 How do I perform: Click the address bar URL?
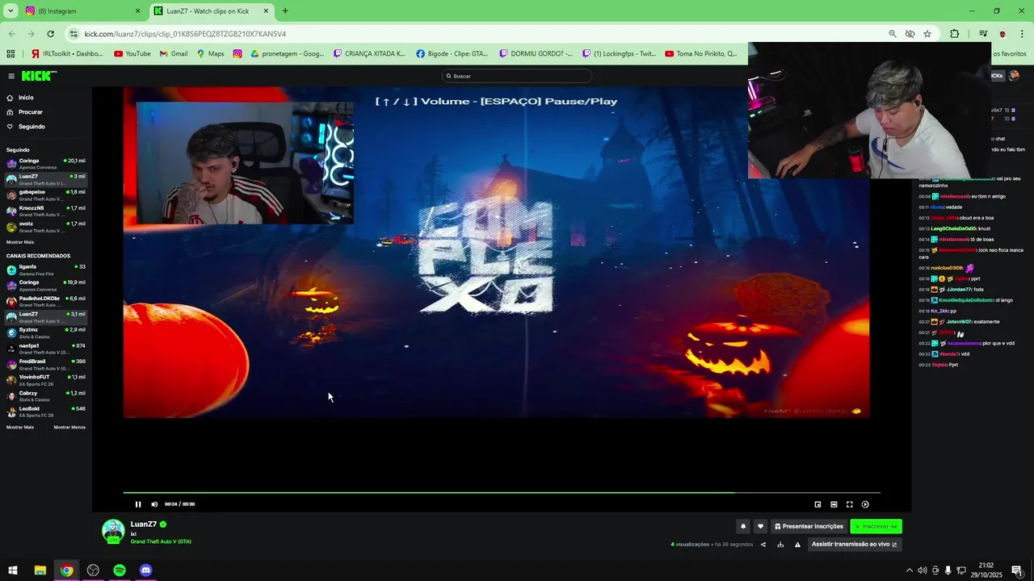pos(185,34)
